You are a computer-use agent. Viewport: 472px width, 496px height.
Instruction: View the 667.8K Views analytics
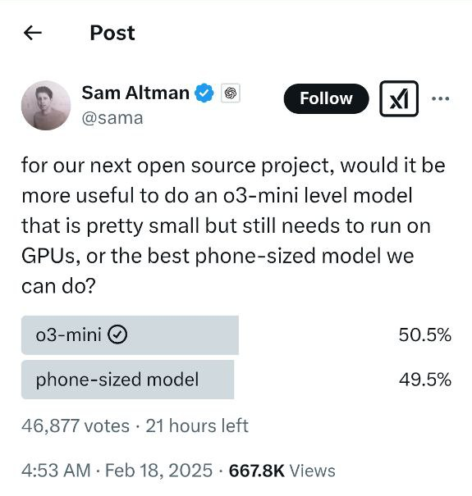tap(282, 470)
